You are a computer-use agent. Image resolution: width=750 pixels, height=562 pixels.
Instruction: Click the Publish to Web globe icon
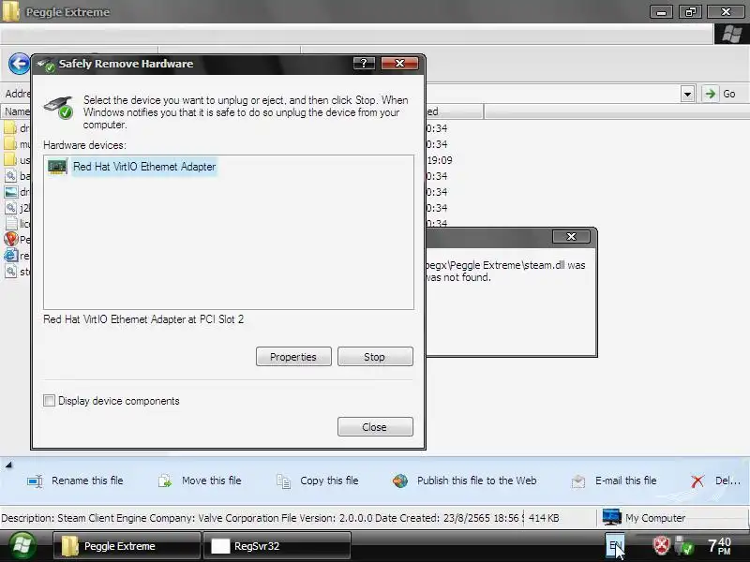tap(400, 481)
